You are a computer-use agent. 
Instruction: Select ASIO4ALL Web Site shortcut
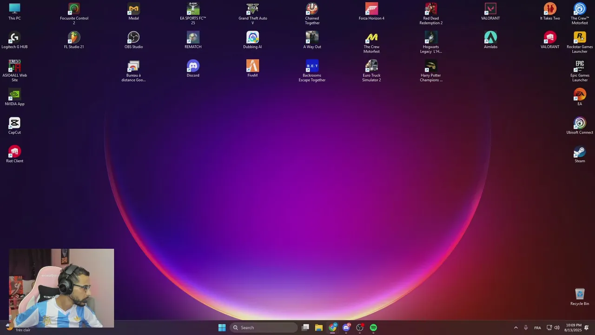tap(14, 71)
